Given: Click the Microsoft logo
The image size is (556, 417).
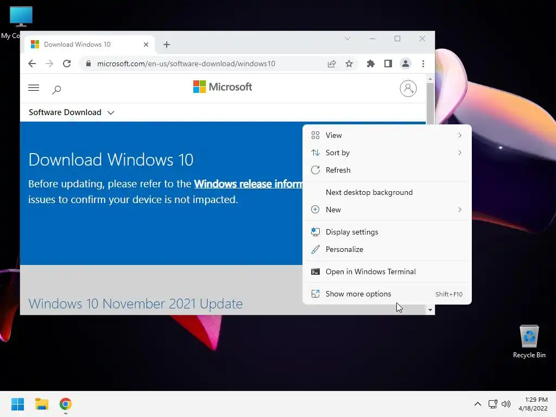Looking at the screenshot, I should coord(222,86).
